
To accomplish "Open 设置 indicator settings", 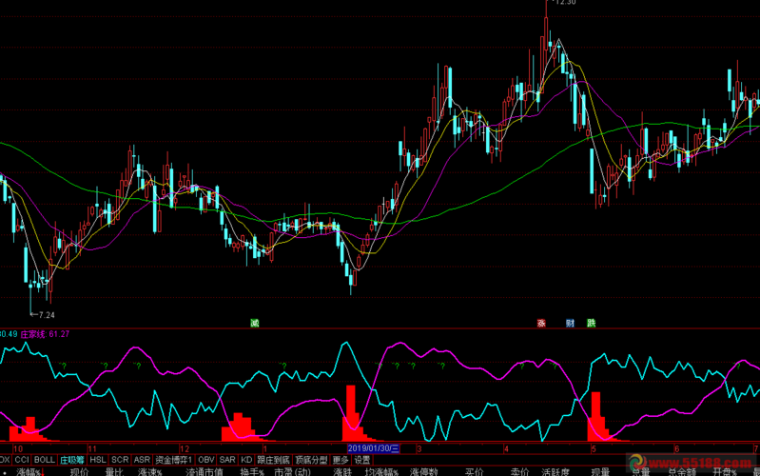I will click(362, 459).
